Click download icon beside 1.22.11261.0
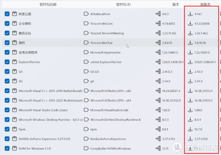 (190, 52)
